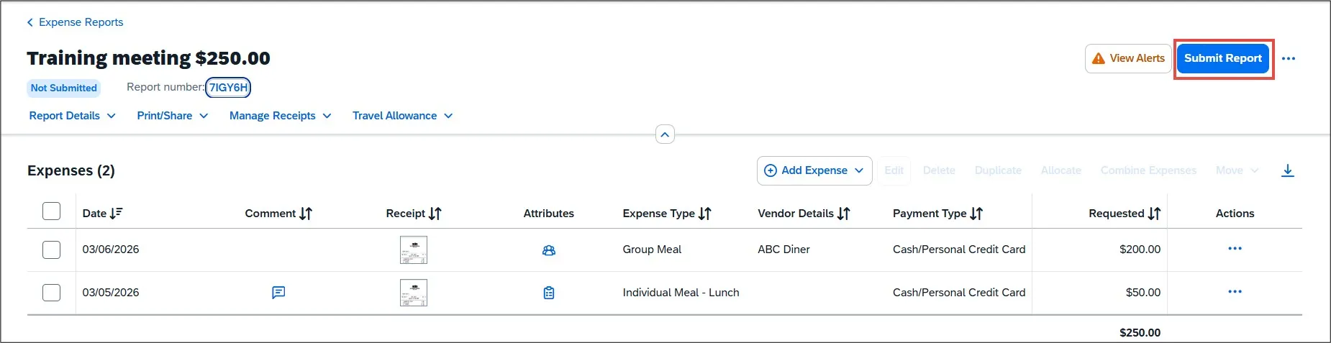Click the Actions column header

1235,214
